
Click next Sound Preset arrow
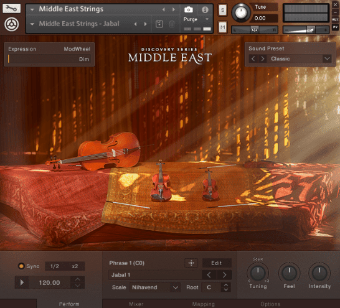click(x=263, y=58)
